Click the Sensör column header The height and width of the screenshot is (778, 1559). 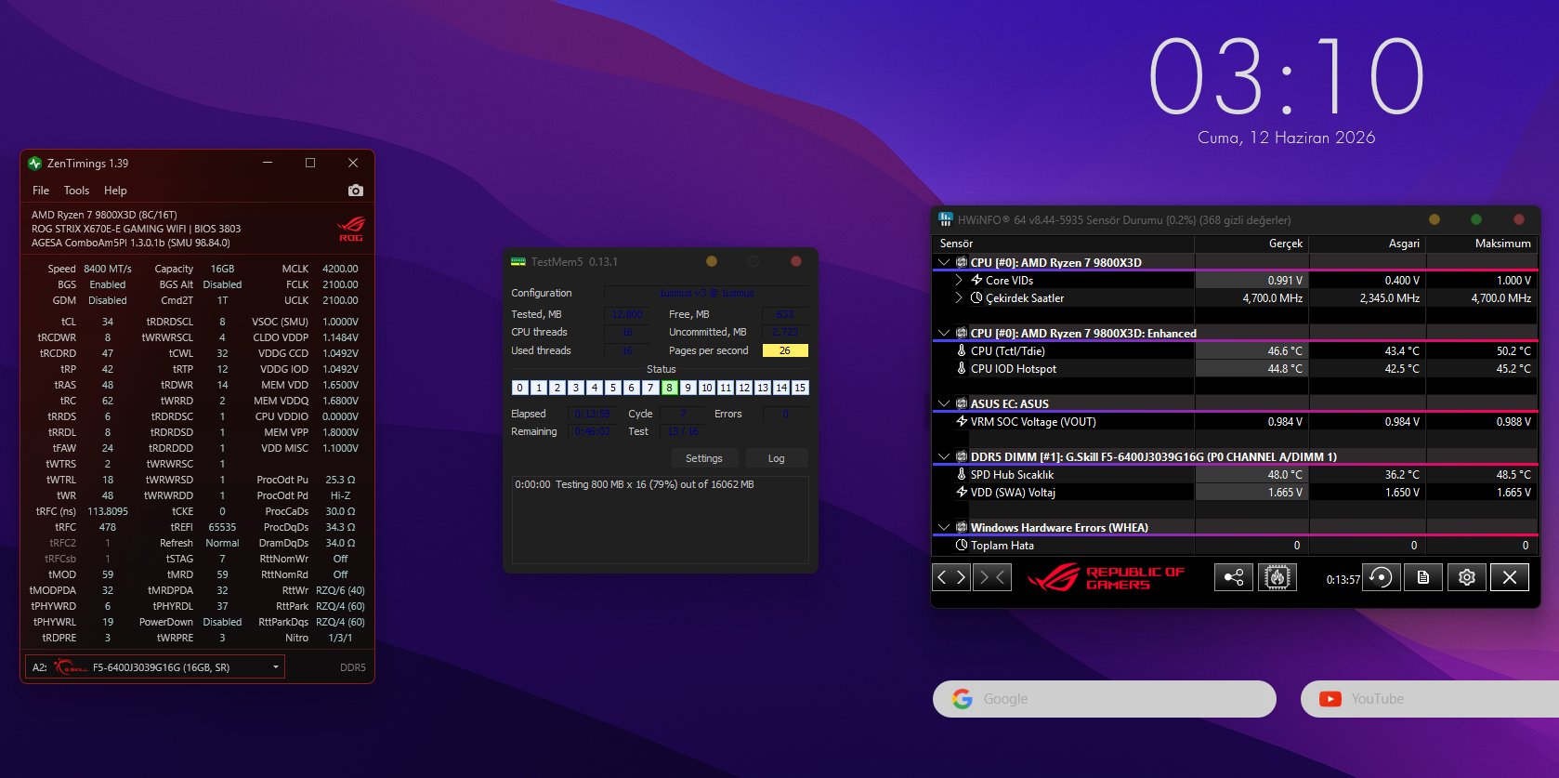[1063, 244]
